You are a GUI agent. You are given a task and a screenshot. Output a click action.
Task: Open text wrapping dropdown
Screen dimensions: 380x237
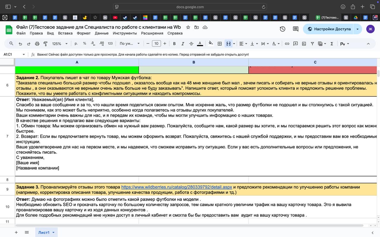pos(265,44)
